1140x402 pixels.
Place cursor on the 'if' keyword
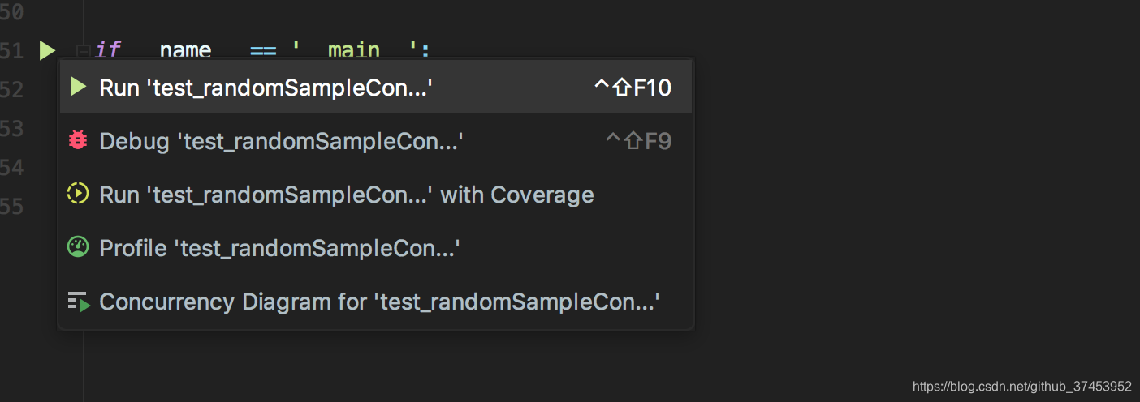(x=108, y=50)
